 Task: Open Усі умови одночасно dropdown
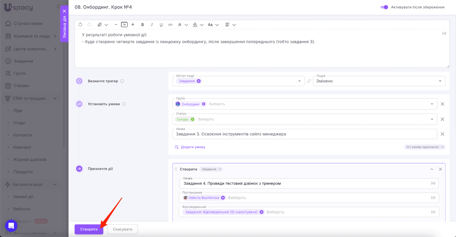coord(425,147)
